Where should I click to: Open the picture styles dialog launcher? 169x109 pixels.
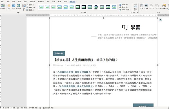[131, 13]
